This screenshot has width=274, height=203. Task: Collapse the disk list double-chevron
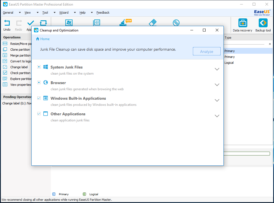(x=270, y=44)
